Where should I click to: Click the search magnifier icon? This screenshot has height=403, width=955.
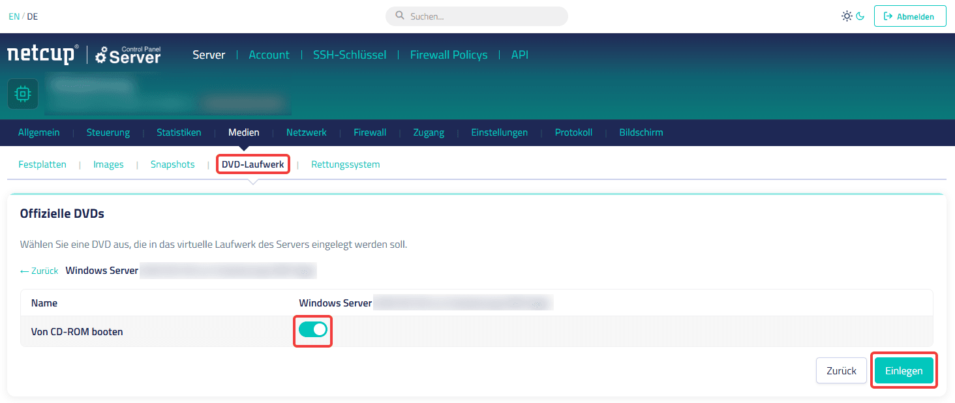(400, 16)
